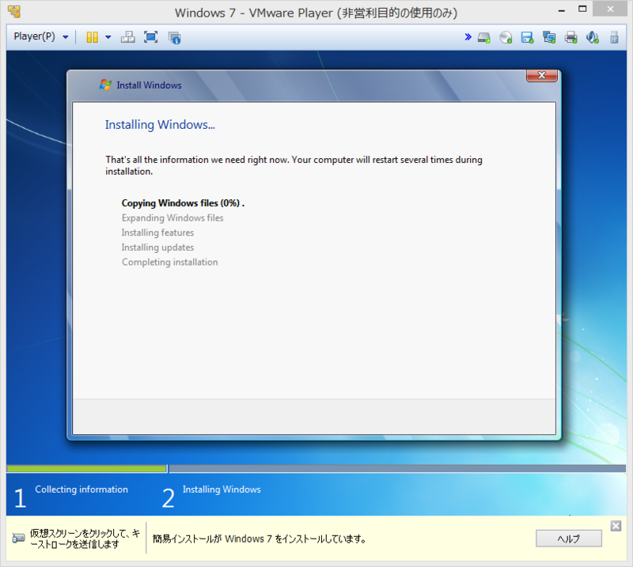The height and width of the screenshot is (567, 633).
Task: Click the sound card device icon
Action: (x=592, y=37)
